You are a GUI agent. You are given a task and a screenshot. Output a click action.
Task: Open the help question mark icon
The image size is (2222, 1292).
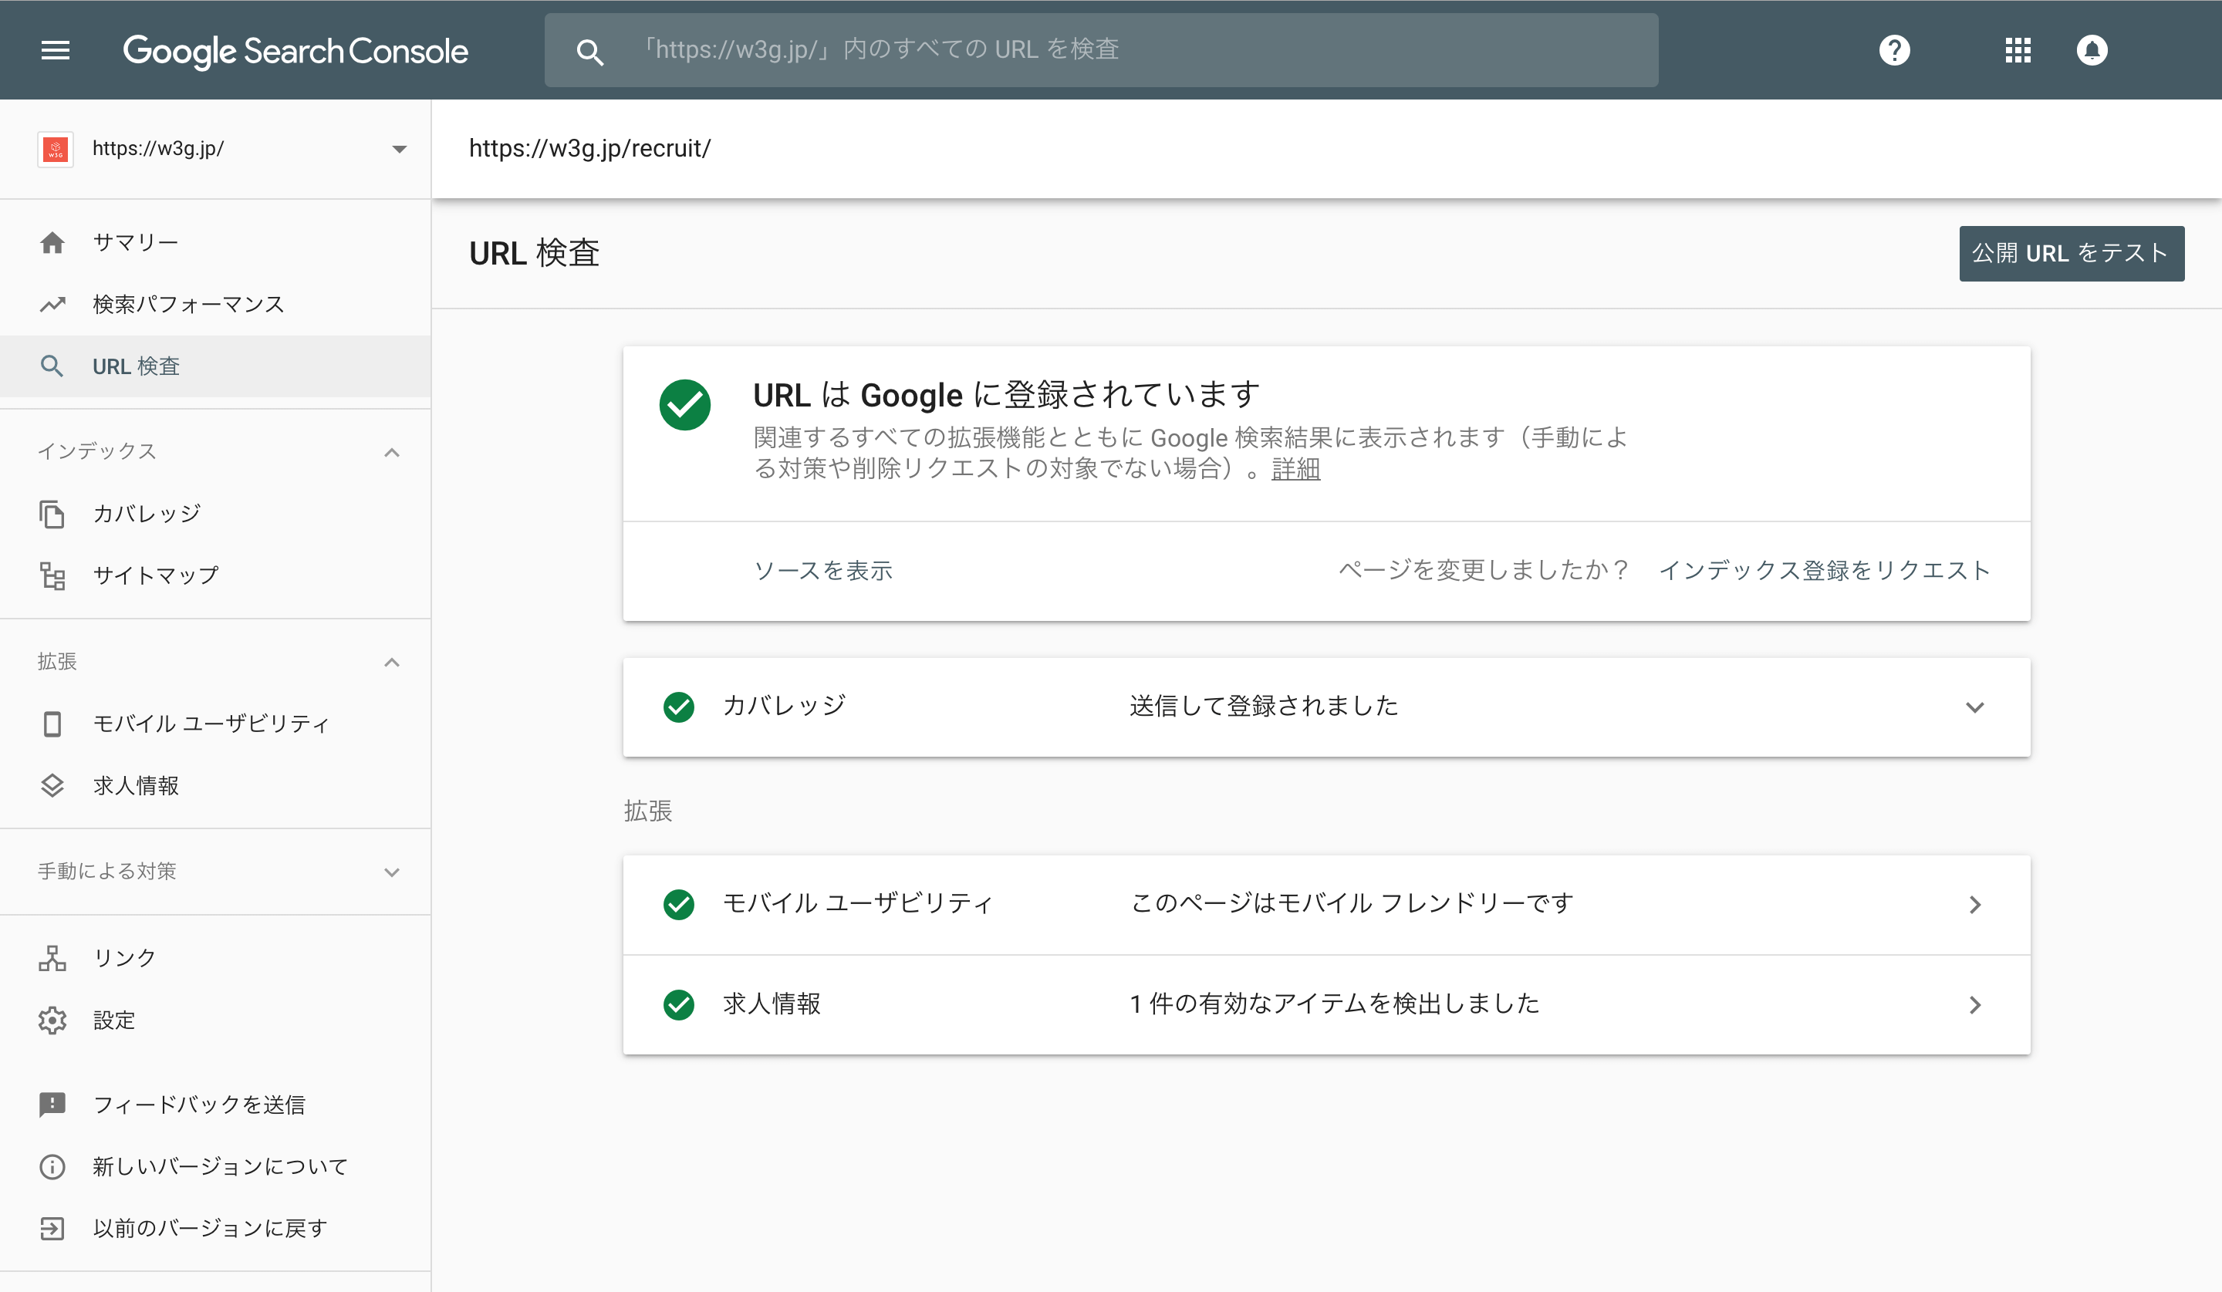[1894, 50]
